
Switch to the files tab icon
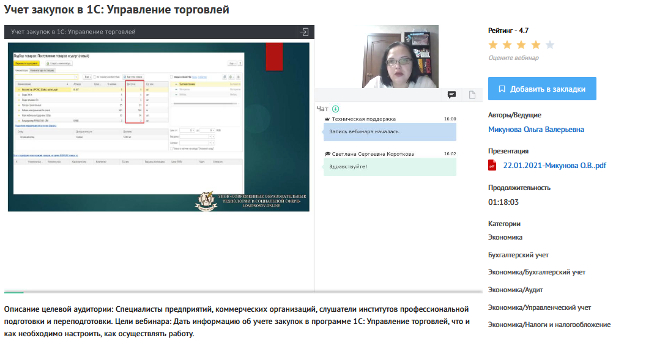472,95
